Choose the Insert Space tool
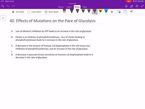145x109 pixels. (x=51, y=12)
